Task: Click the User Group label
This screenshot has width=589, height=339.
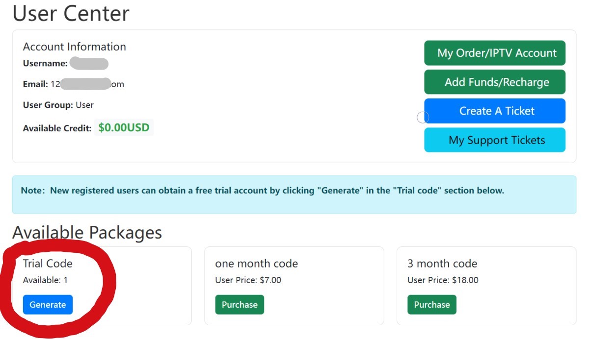Action: [48, 105]
